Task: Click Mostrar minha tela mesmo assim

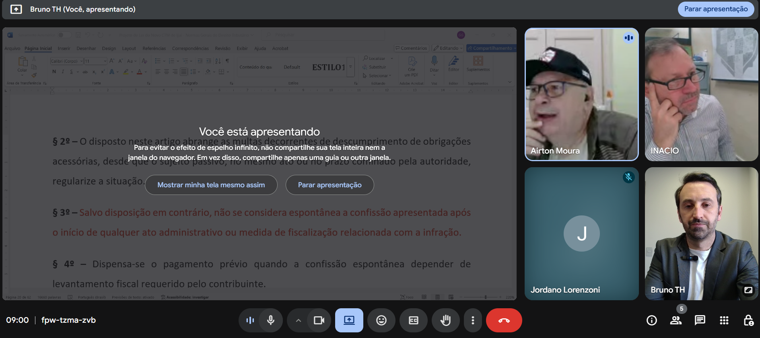Action: click(211, 185)
